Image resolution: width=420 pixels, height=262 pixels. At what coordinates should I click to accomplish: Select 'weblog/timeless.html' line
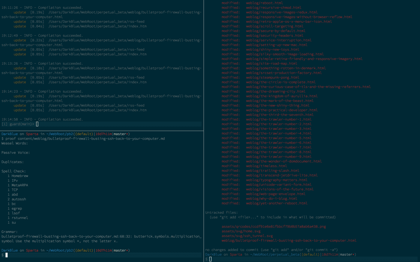pos(266,166)
